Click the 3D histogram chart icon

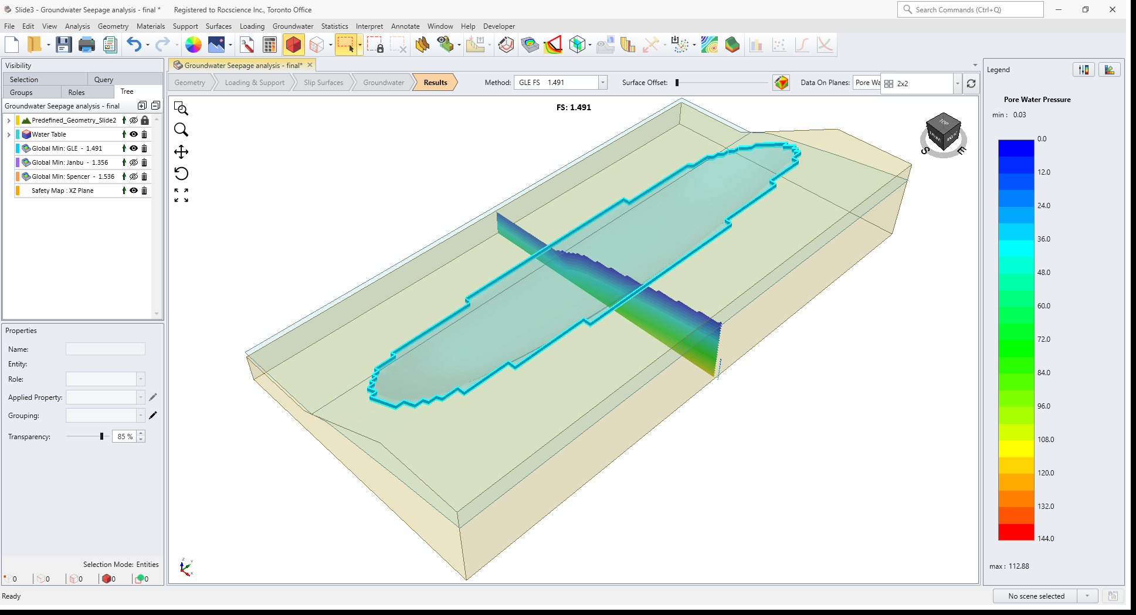[x=628, y=44]
